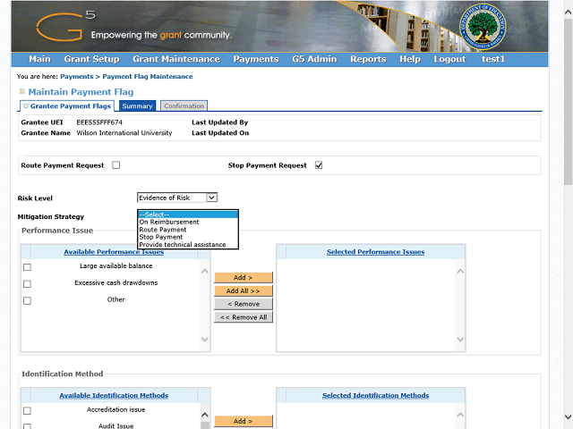Image resolution: width=573 pixels, height=429 pixels.
Task: Click Logout in navigation bar
Action: 449,59
